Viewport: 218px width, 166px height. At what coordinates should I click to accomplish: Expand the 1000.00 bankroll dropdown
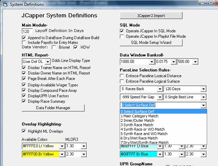pyautogui.click(x=152, y=62)
